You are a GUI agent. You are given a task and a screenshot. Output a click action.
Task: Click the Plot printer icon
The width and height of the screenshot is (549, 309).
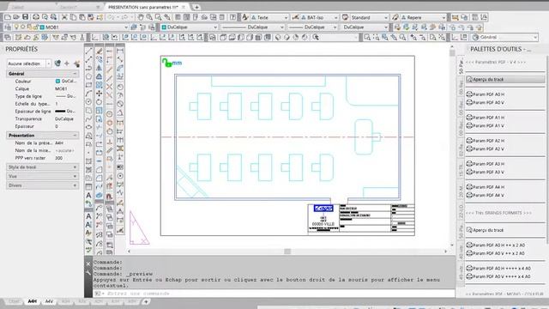coord(36,17)
